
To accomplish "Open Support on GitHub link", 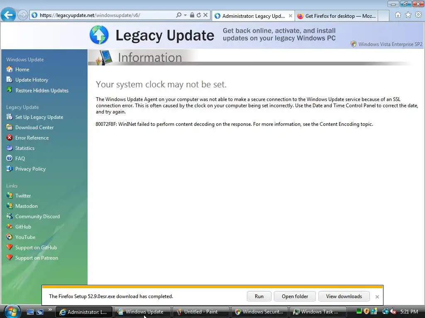I will (x=36, y=248).
